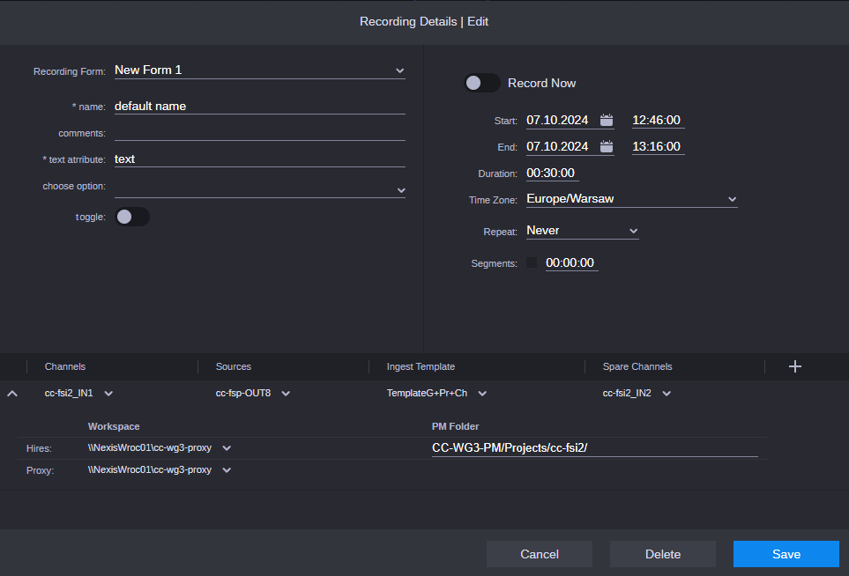The image size is (849, 576).
Task: Click the Start date field 07.10.2024
Action: pos(558,120)
